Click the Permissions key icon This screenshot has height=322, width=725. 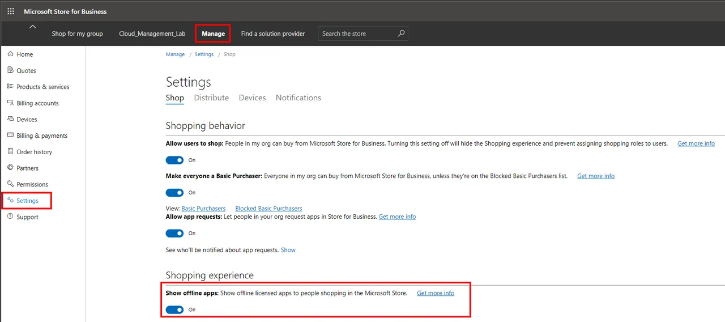[x=10, y=184]
